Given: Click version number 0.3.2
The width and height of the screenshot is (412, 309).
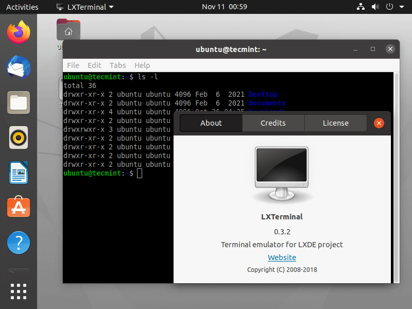Looking at the screenshot, I should coord(282,232).
